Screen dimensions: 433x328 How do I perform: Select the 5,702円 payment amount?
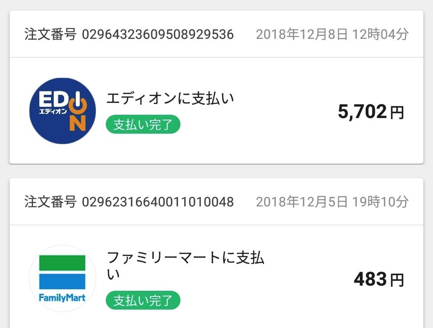point(371,112)
